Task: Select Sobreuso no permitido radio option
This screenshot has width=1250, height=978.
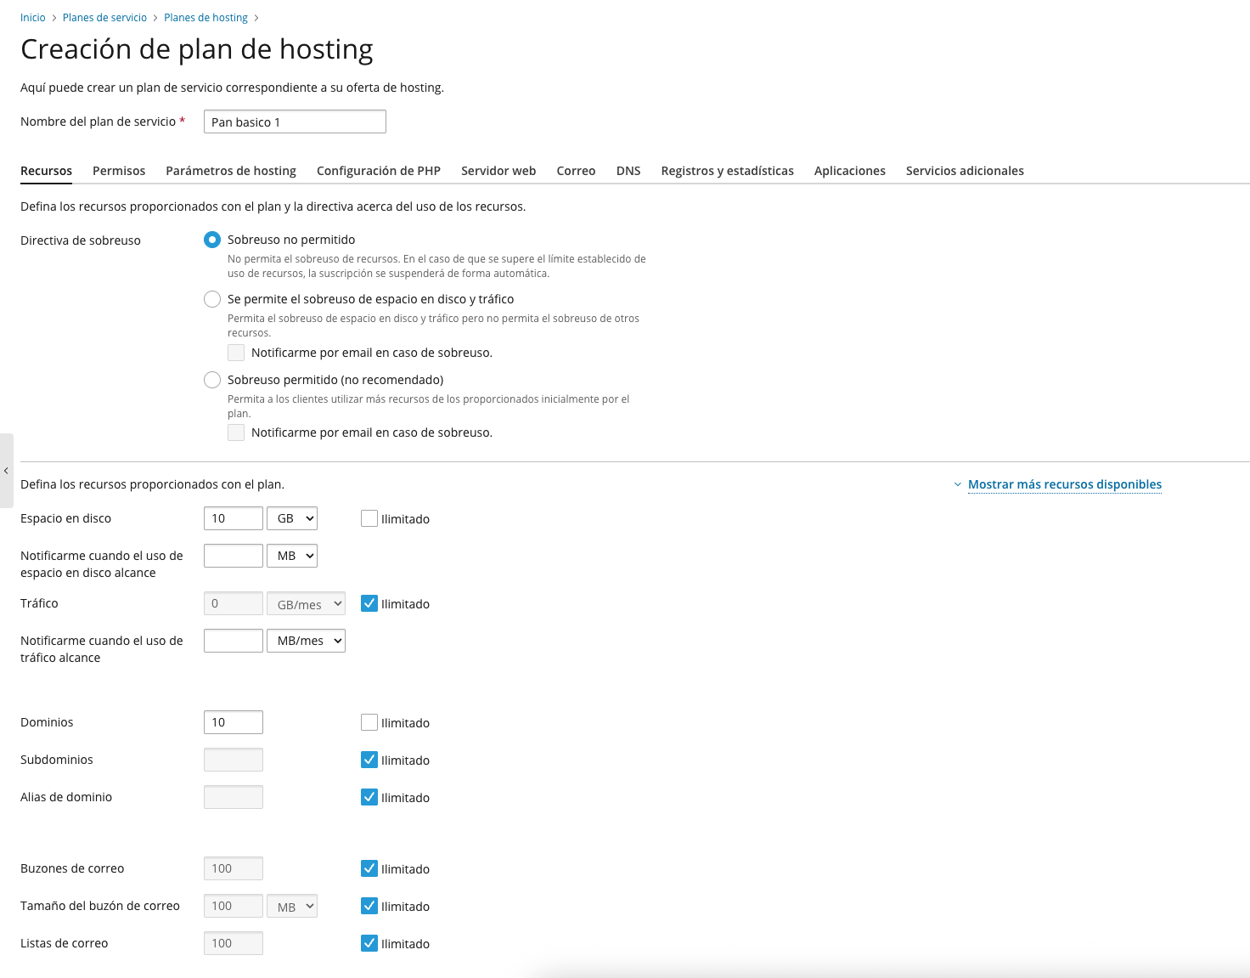Action: [x=212, y=240]
